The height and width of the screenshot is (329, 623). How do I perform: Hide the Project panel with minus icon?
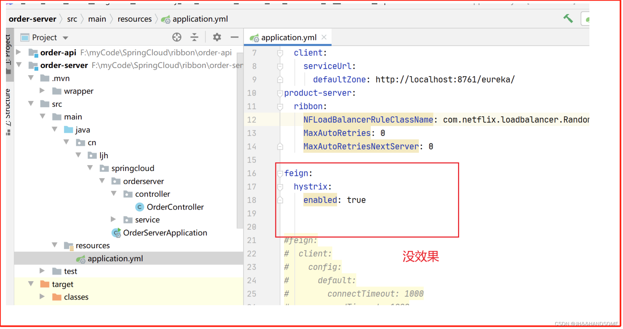(x=234, y=37)
